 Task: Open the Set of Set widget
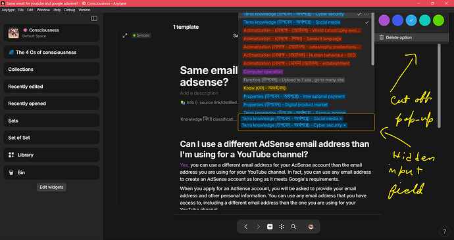tap(51, 138)
